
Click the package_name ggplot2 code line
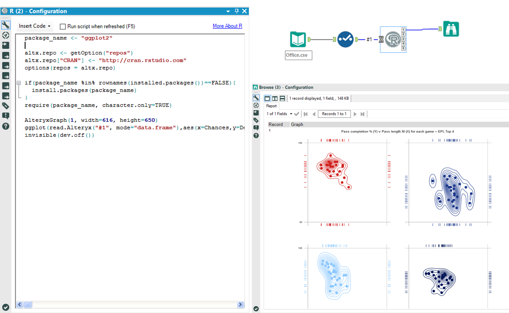pos(68,38)
